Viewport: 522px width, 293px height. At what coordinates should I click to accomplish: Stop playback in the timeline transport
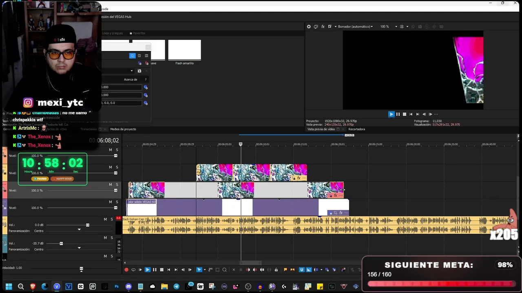161,270
